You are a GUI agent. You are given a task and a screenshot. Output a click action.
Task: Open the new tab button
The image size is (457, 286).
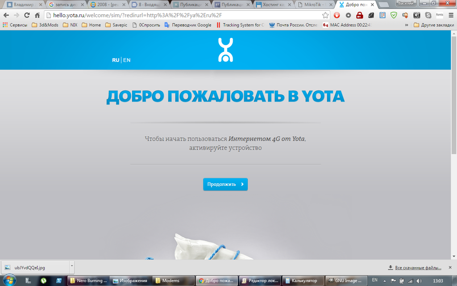(x=383, y=4)
